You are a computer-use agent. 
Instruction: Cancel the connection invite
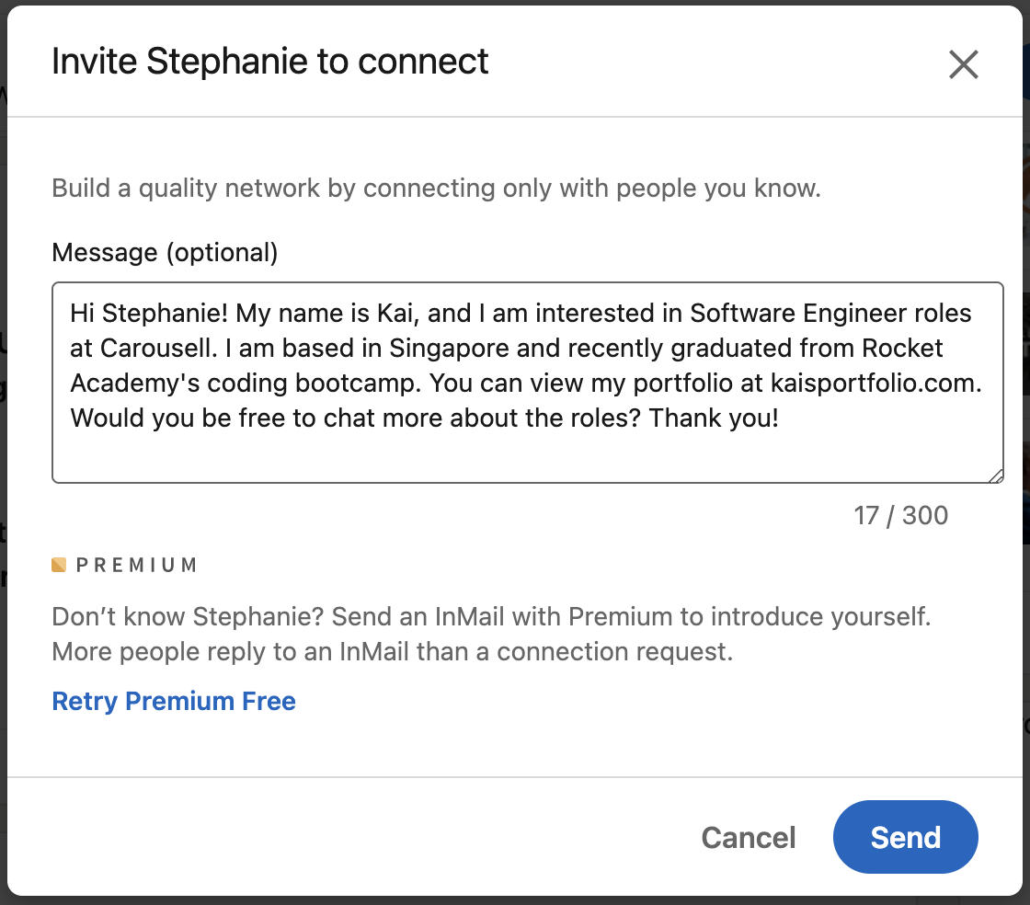(x=749, y=837)
